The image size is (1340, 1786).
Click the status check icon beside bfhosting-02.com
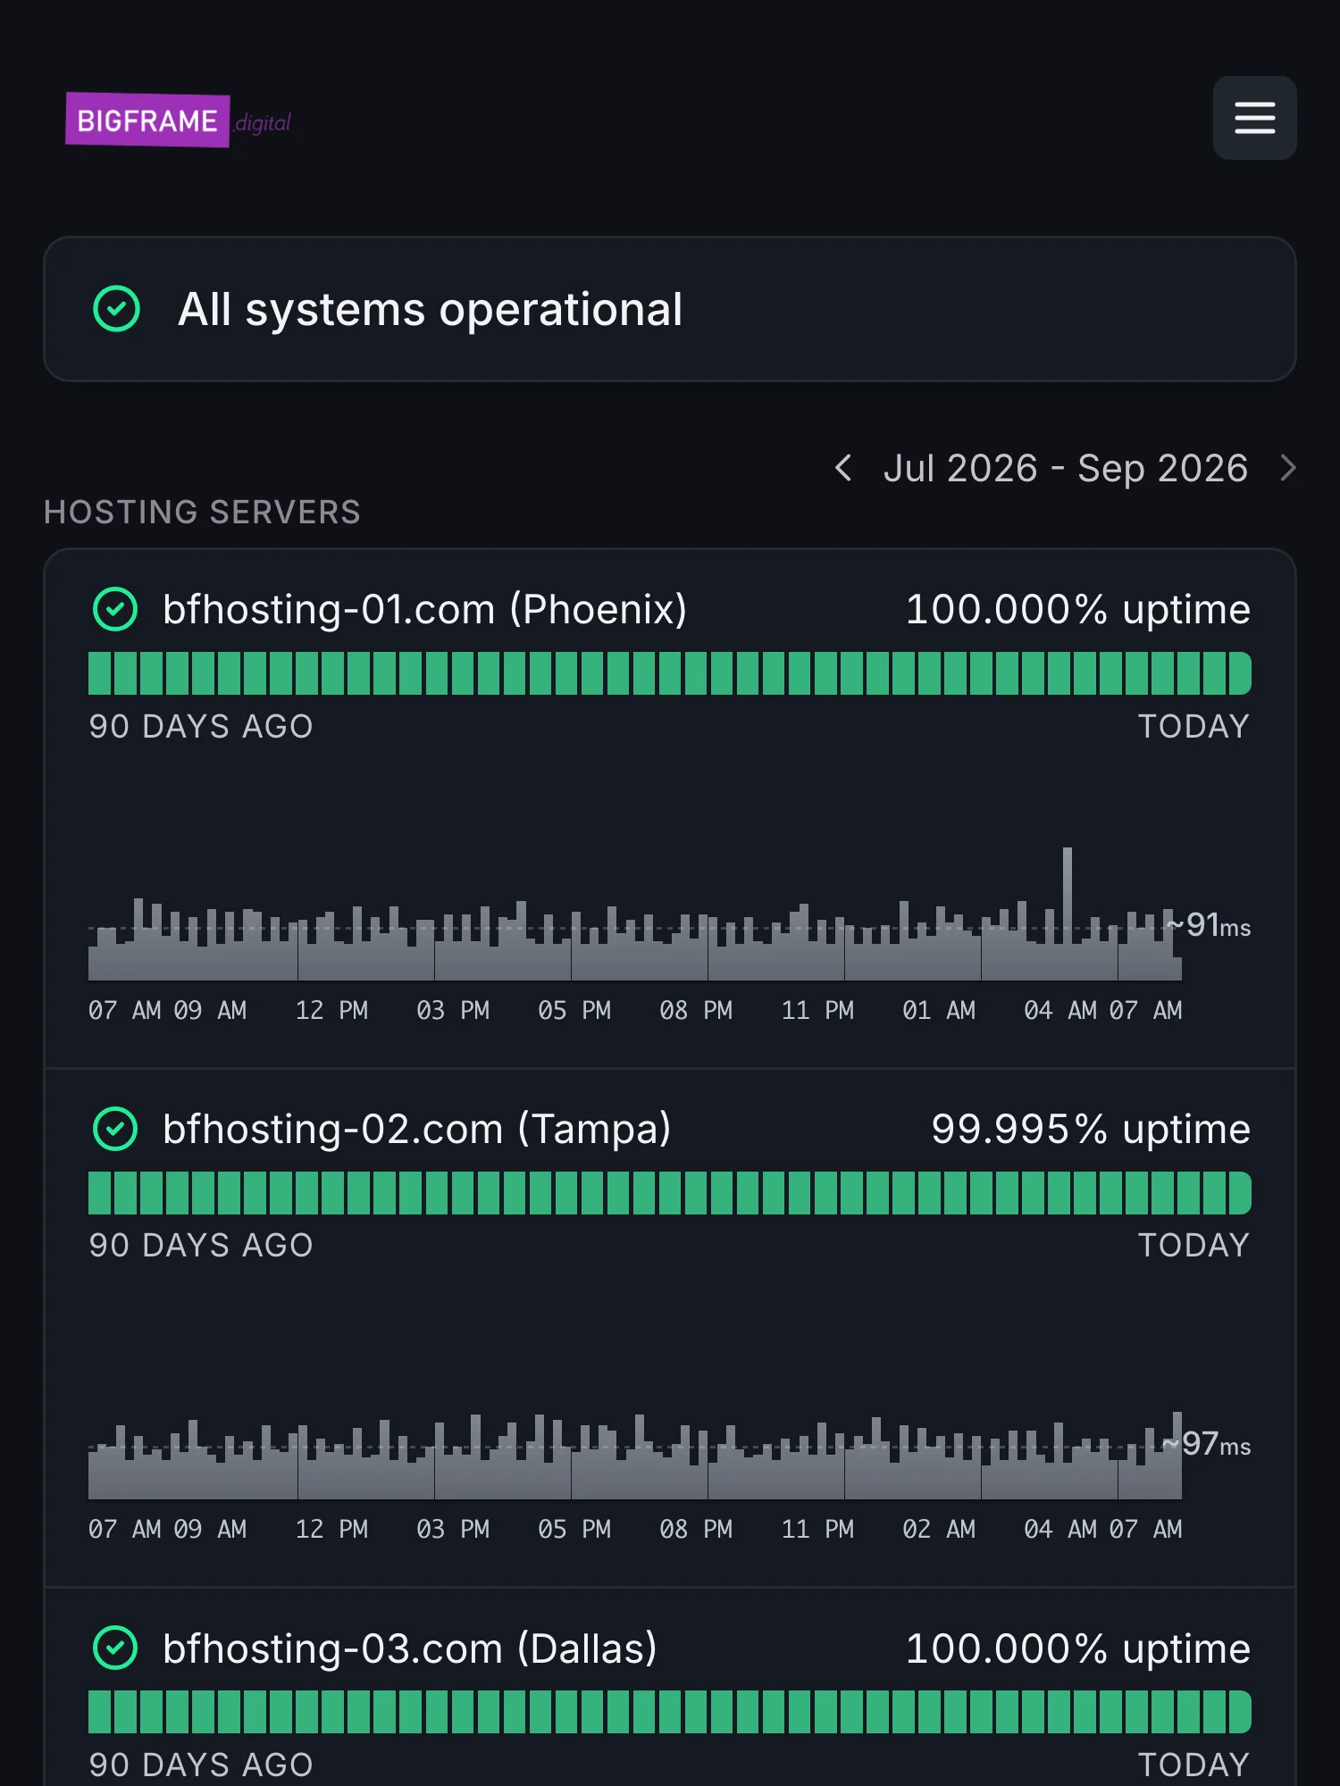pyautogui.click(x=115, y=1129)
